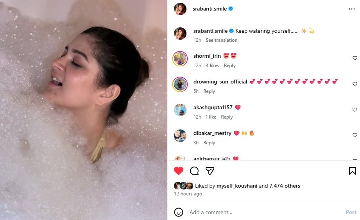Image resolution: width=360 pixels, height=220 pixels.
Task: Share post via paper plane icon
Action: [x=210, y=171]
